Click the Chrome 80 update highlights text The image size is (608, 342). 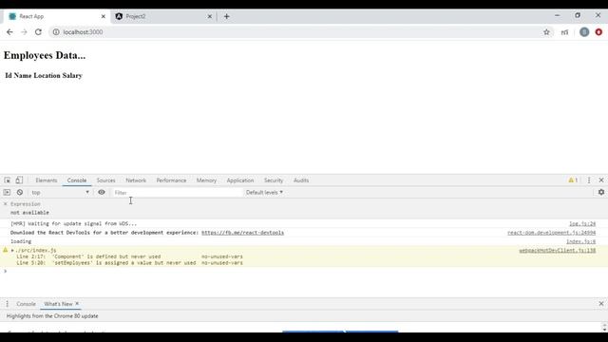52,316
